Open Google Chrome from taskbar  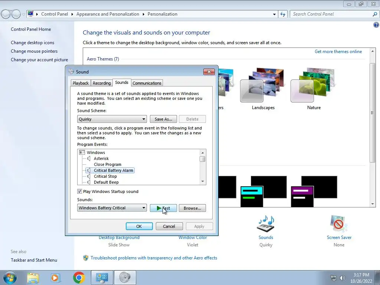tap(79, 278)
